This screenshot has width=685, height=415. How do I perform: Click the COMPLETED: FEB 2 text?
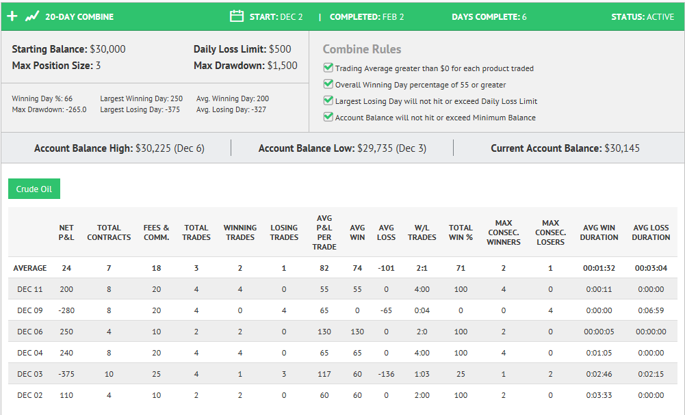pos(367,16)
